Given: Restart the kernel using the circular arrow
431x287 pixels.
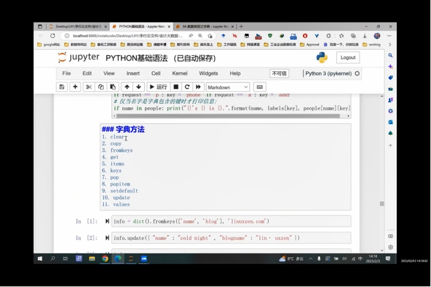Looking at the screenshot, I should tap(187, 87).
